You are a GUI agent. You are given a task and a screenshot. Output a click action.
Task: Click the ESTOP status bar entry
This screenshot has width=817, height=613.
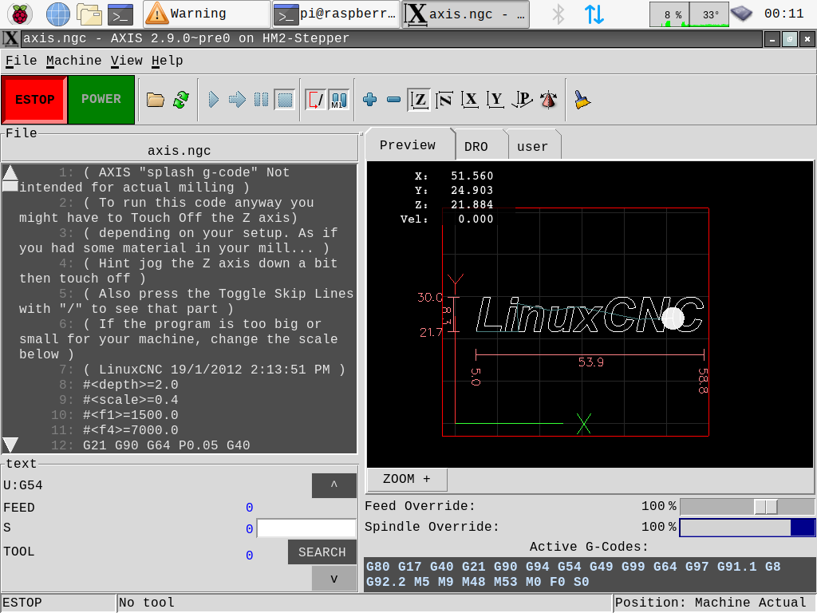pos(58,603)
